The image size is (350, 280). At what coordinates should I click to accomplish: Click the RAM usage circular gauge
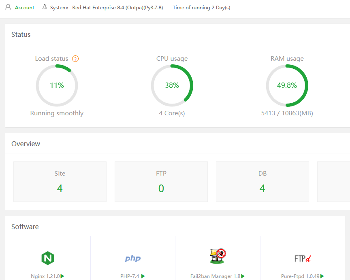[x=287, y=86]
